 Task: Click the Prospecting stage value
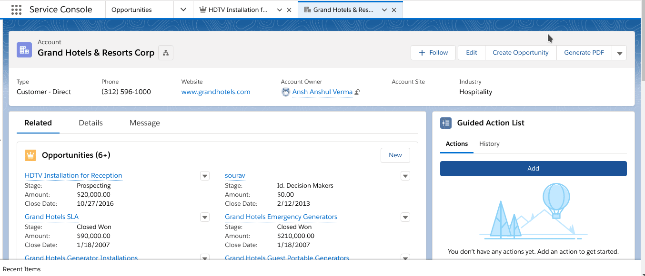(94, 186)
